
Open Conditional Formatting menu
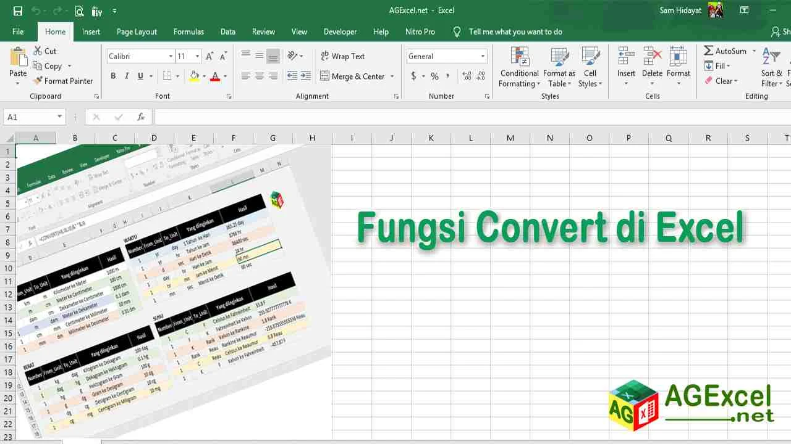tap(520, 68)
